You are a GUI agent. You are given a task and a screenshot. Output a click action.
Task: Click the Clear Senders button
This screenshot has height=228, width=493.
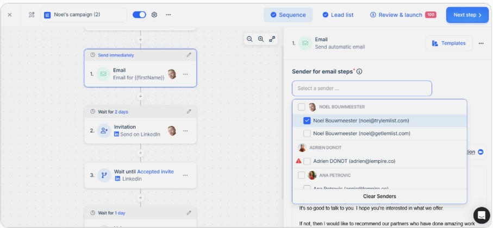379,197
